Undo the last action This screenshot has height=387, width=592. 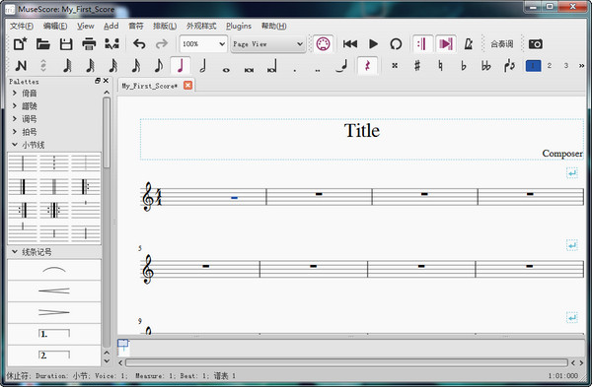click(139, 44)
